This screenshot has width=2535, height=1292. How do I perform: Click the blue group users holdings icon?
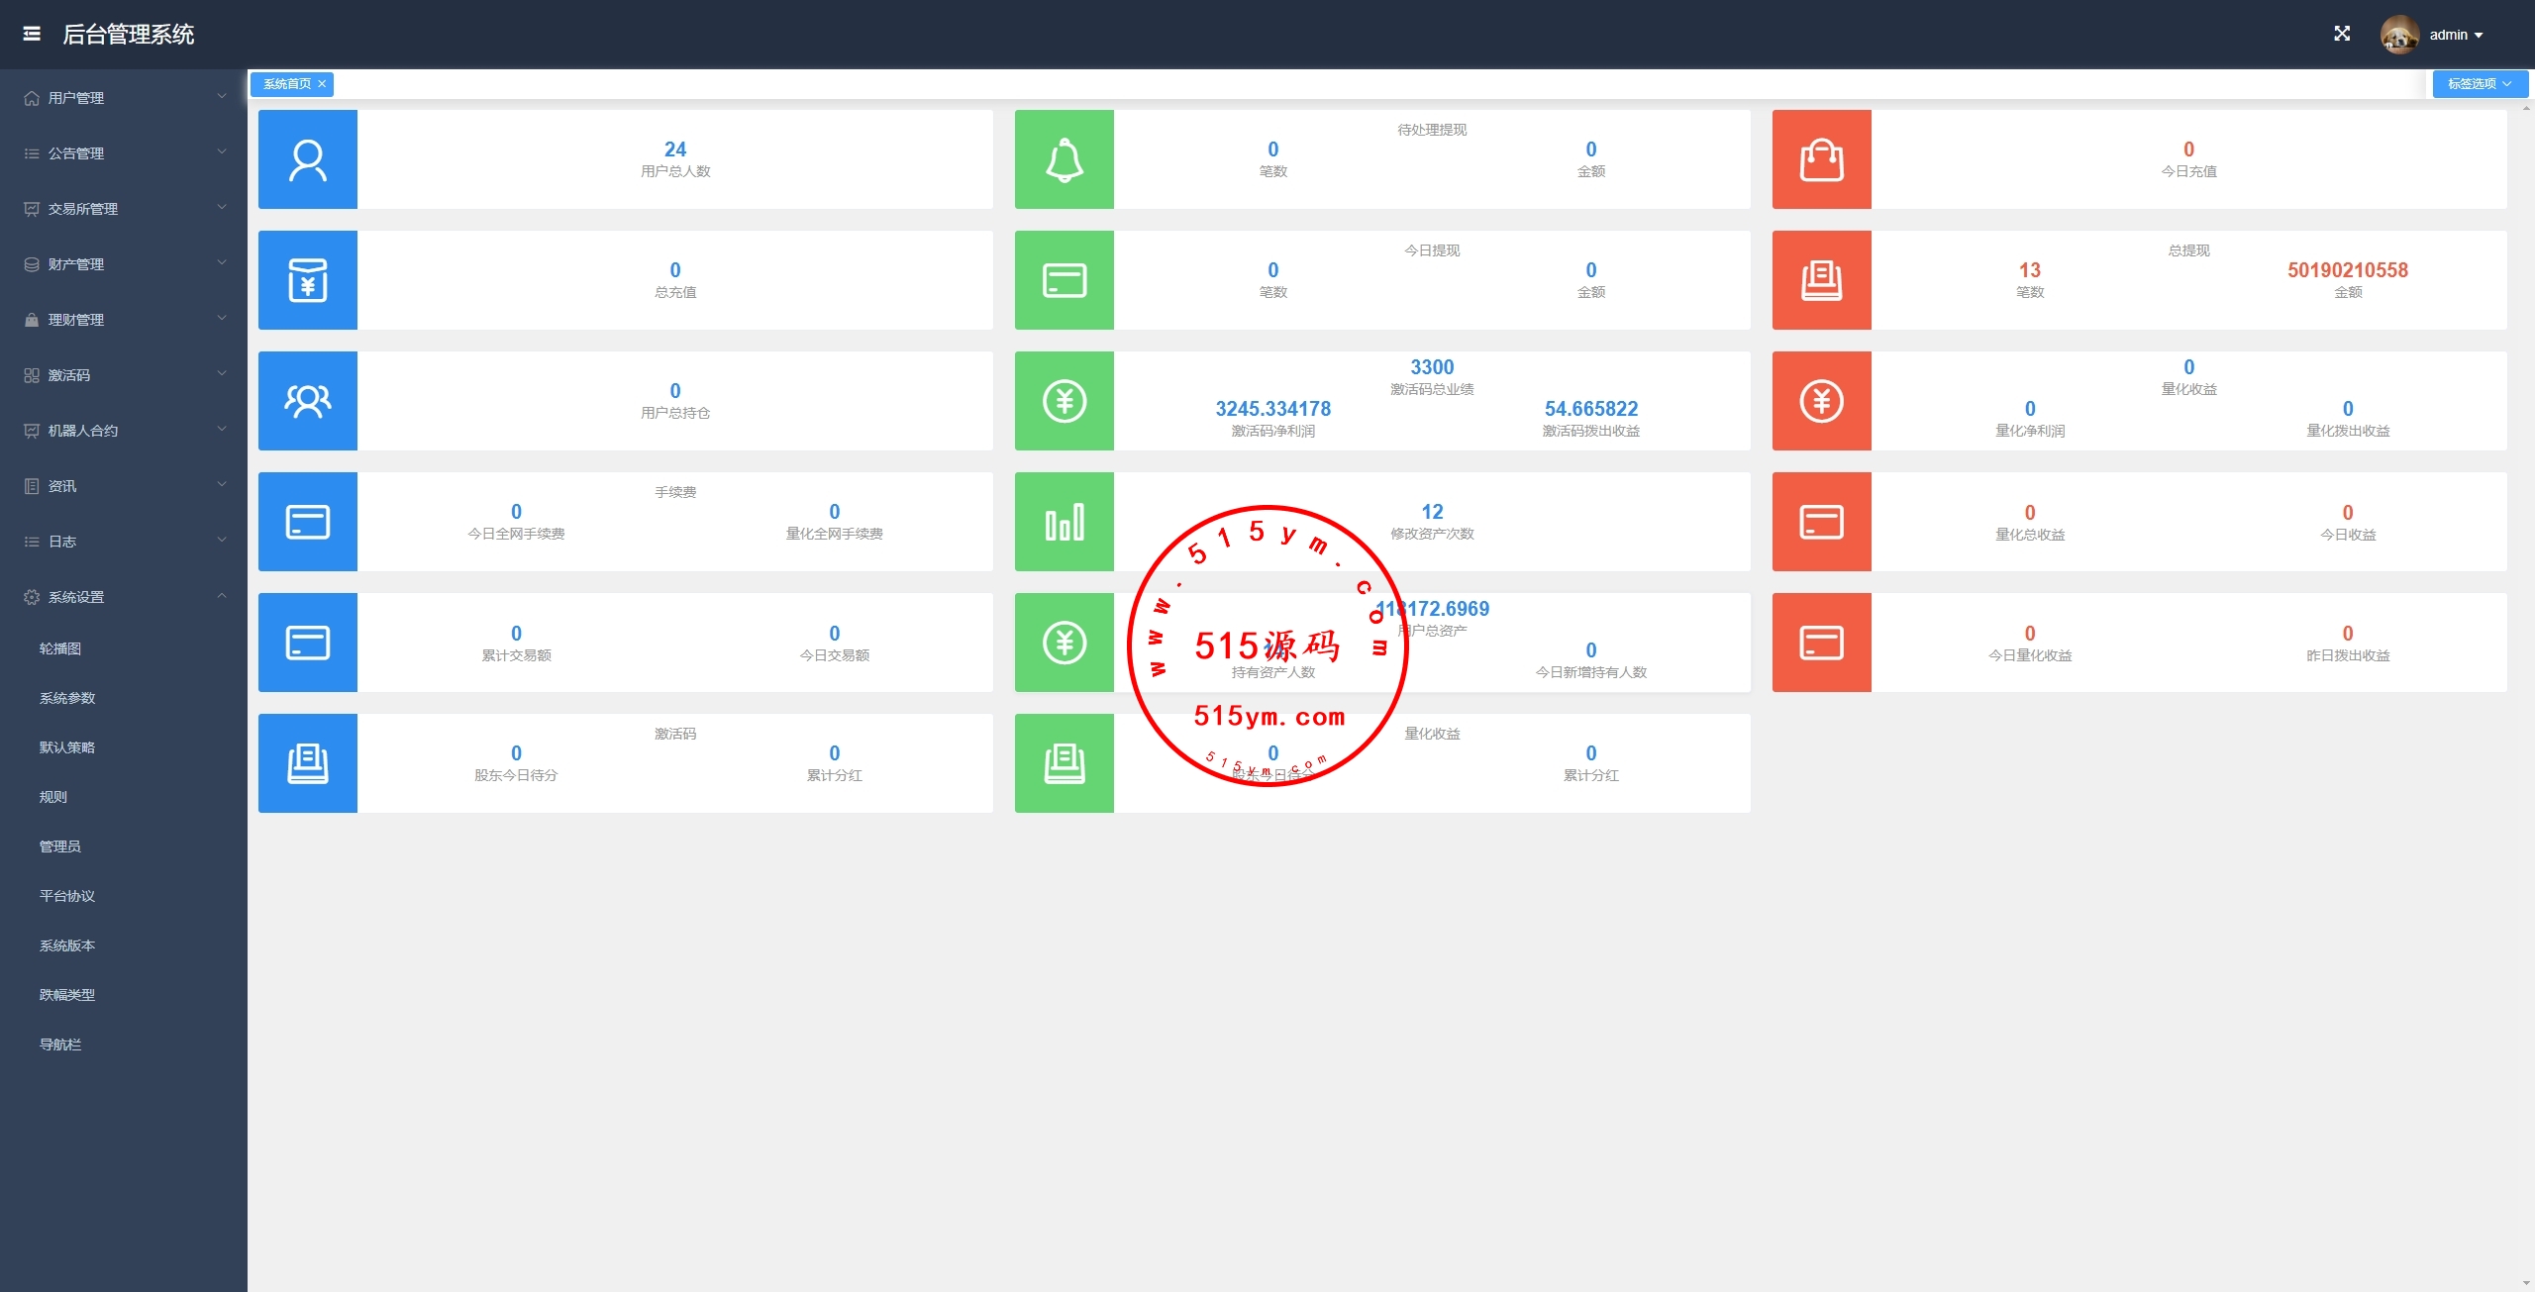pyautogui.click(x=308, y=401)
